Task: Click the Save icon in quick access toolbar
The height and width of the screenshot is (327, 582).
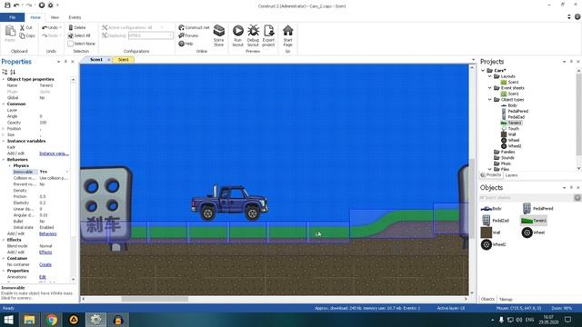Action: click(x=7, y=5)
